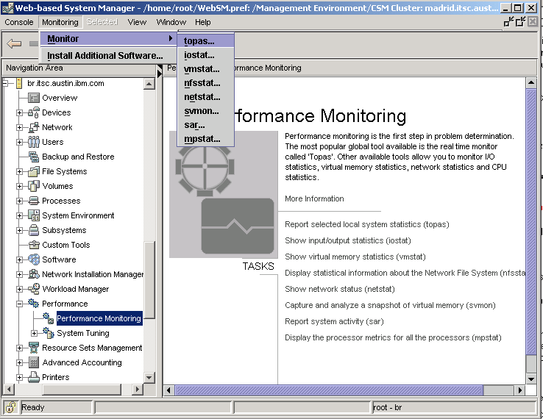Click content pane horizontal scrollbar thumb

pyautogui.click(x=329, y=390)
